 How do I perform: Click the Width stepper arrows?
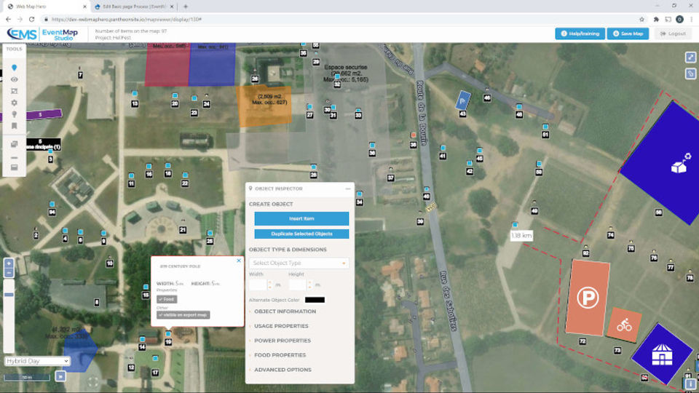[x=270, y=285]
